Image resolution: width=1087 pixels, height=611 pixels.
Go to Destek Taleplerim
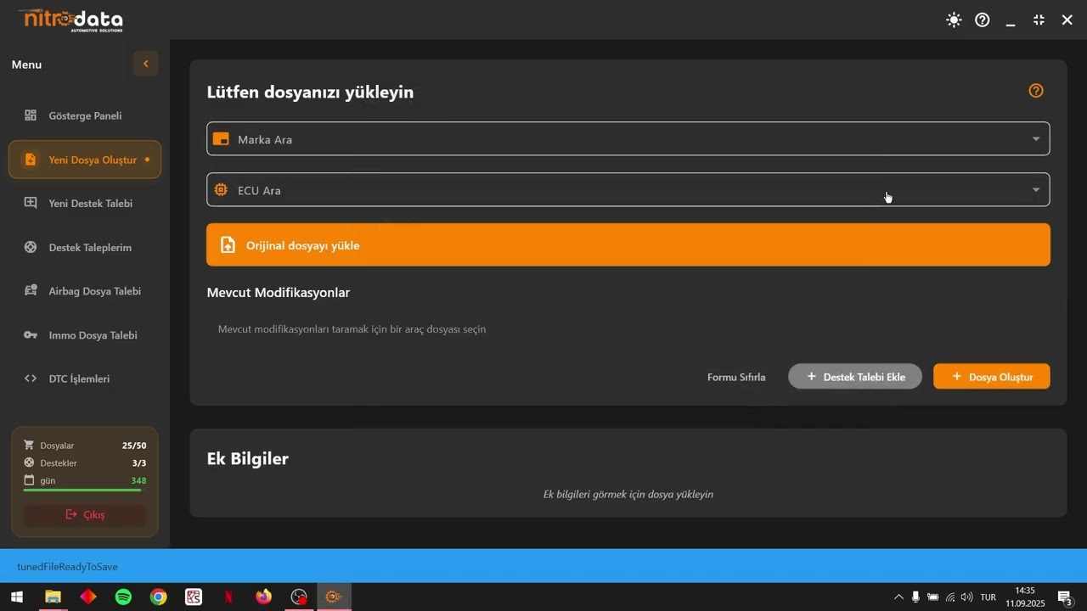[x=85, y=248]
